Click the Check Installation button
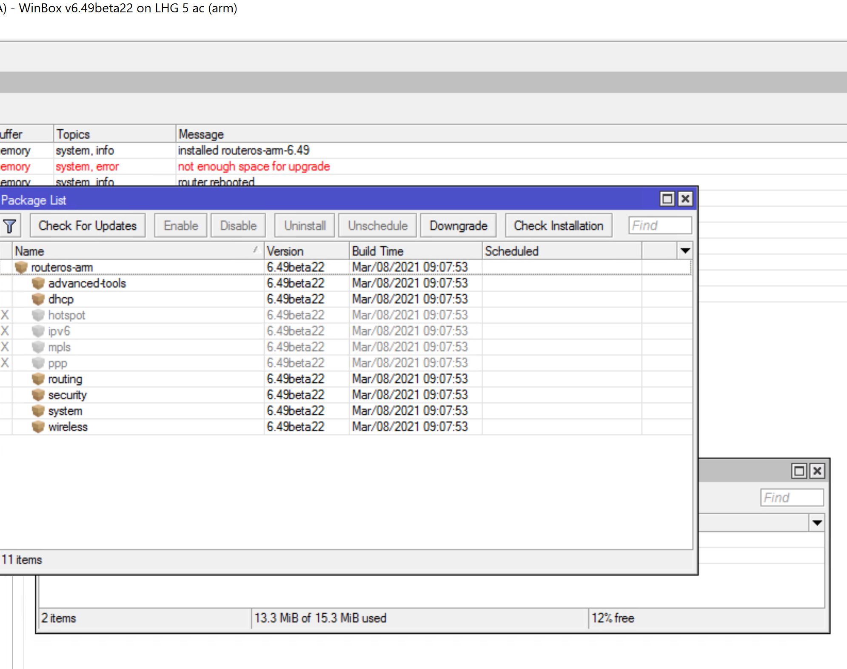Image resolution: width=847 pixels, height=669 pixels. click(558, 226)
